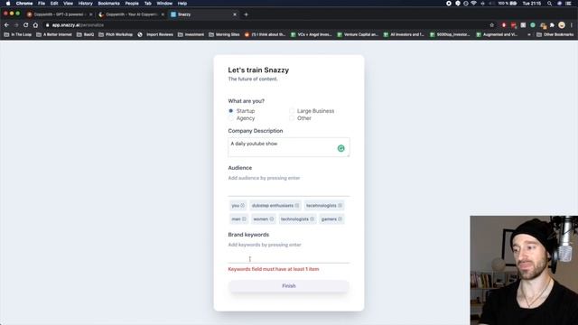This screenshot has width=578, height=325.
Task: Expand the bookmarks overflow chevron
Action: (x=529, y=34)
